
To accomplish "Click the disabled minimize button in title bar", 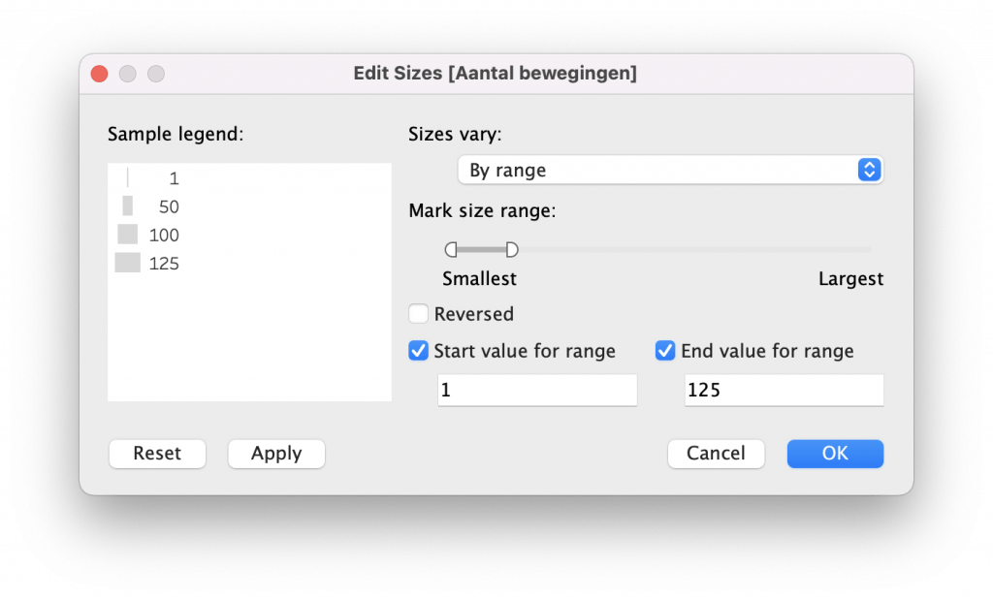I will click(127, 74).
